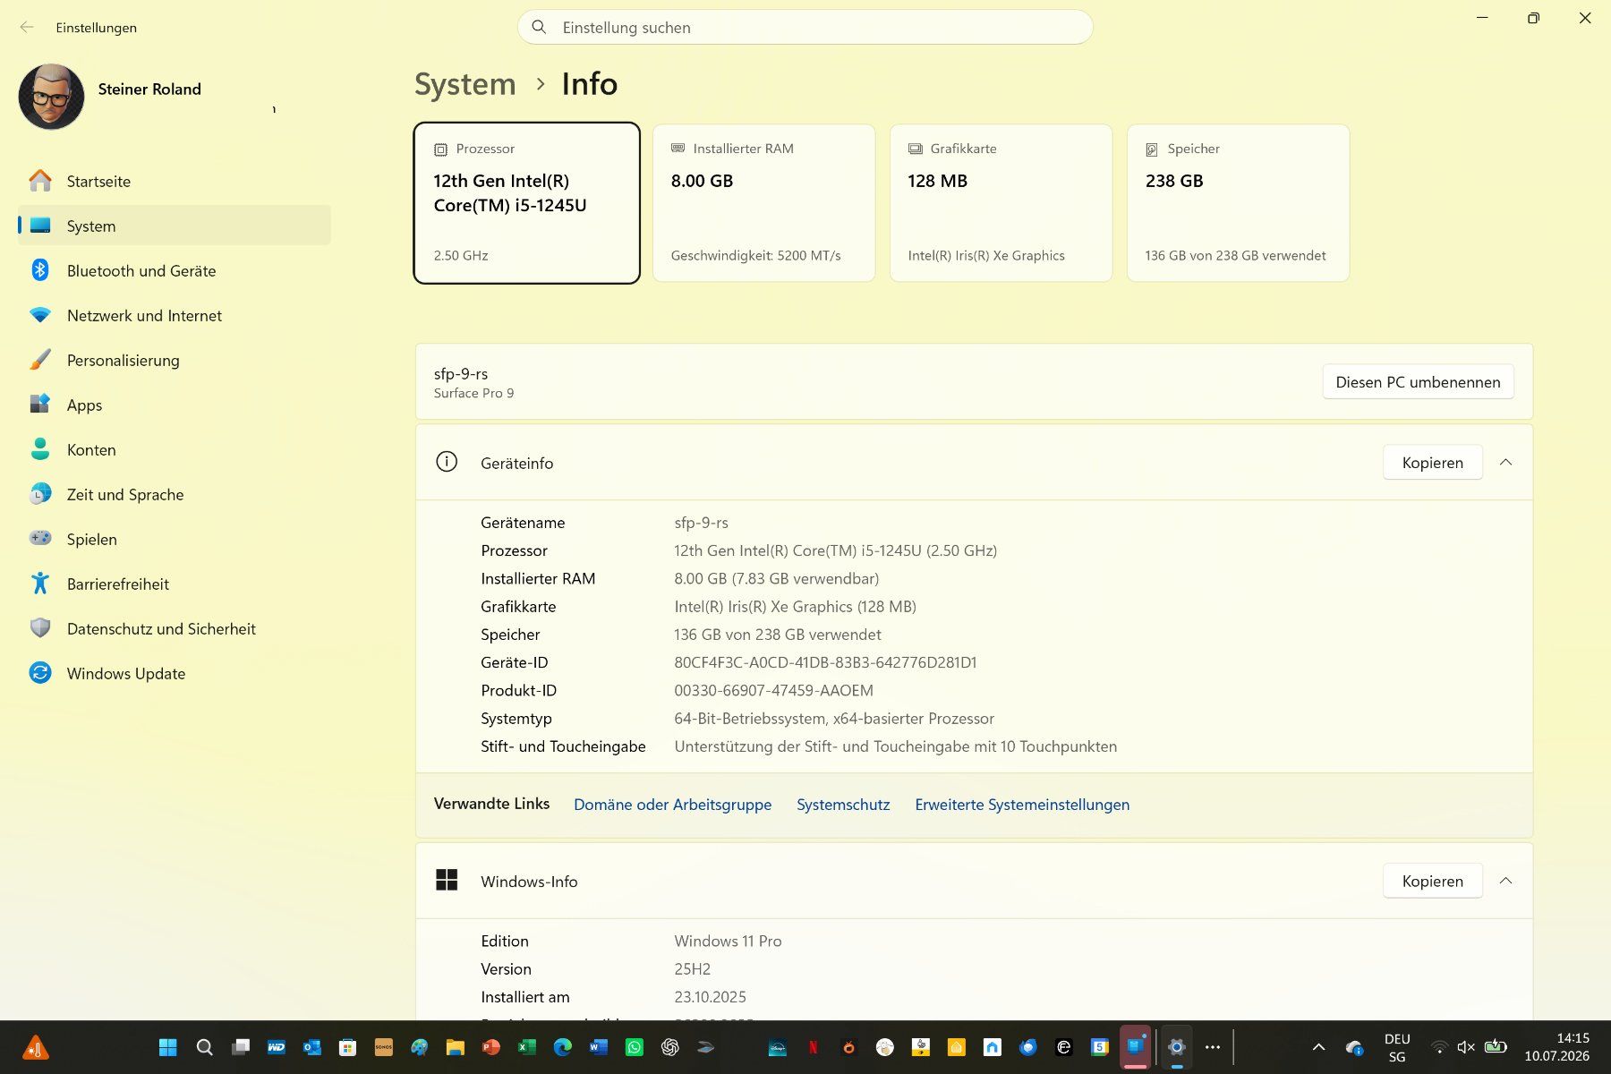Image resolution: width=1611 pixels, height=1074 pixels.
Task: Open Datenschutz und Sicherheit settings
Action: pyautogui.click(x=175, y=628)
